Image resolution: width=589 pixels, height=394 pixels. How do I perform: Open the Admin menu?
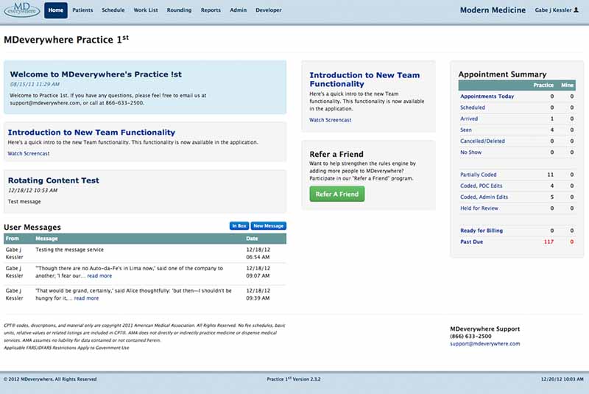[x=238, y=10]
